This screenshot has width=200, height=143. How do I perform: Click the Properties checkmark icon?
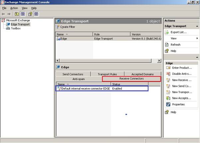168,104
